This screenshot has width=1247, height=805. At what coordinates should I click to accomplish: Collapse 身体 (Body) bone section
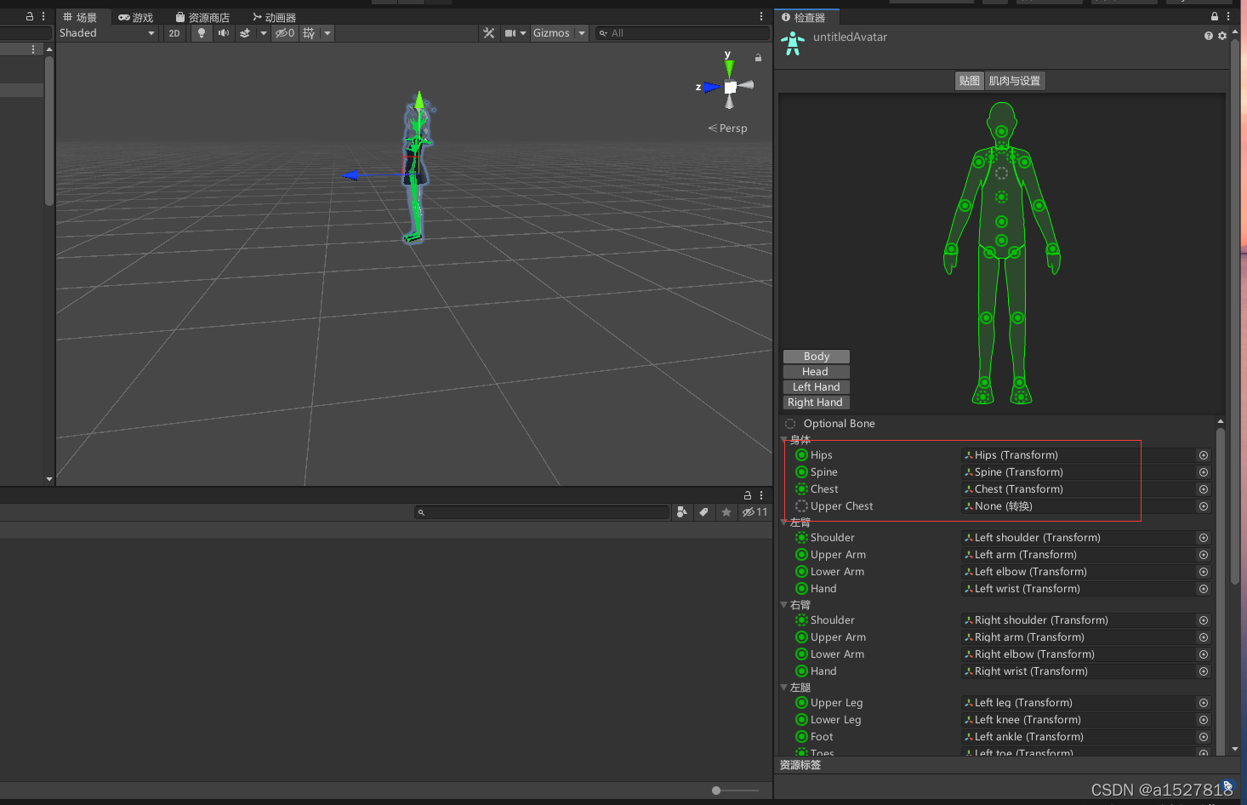[x=784, y=440]
